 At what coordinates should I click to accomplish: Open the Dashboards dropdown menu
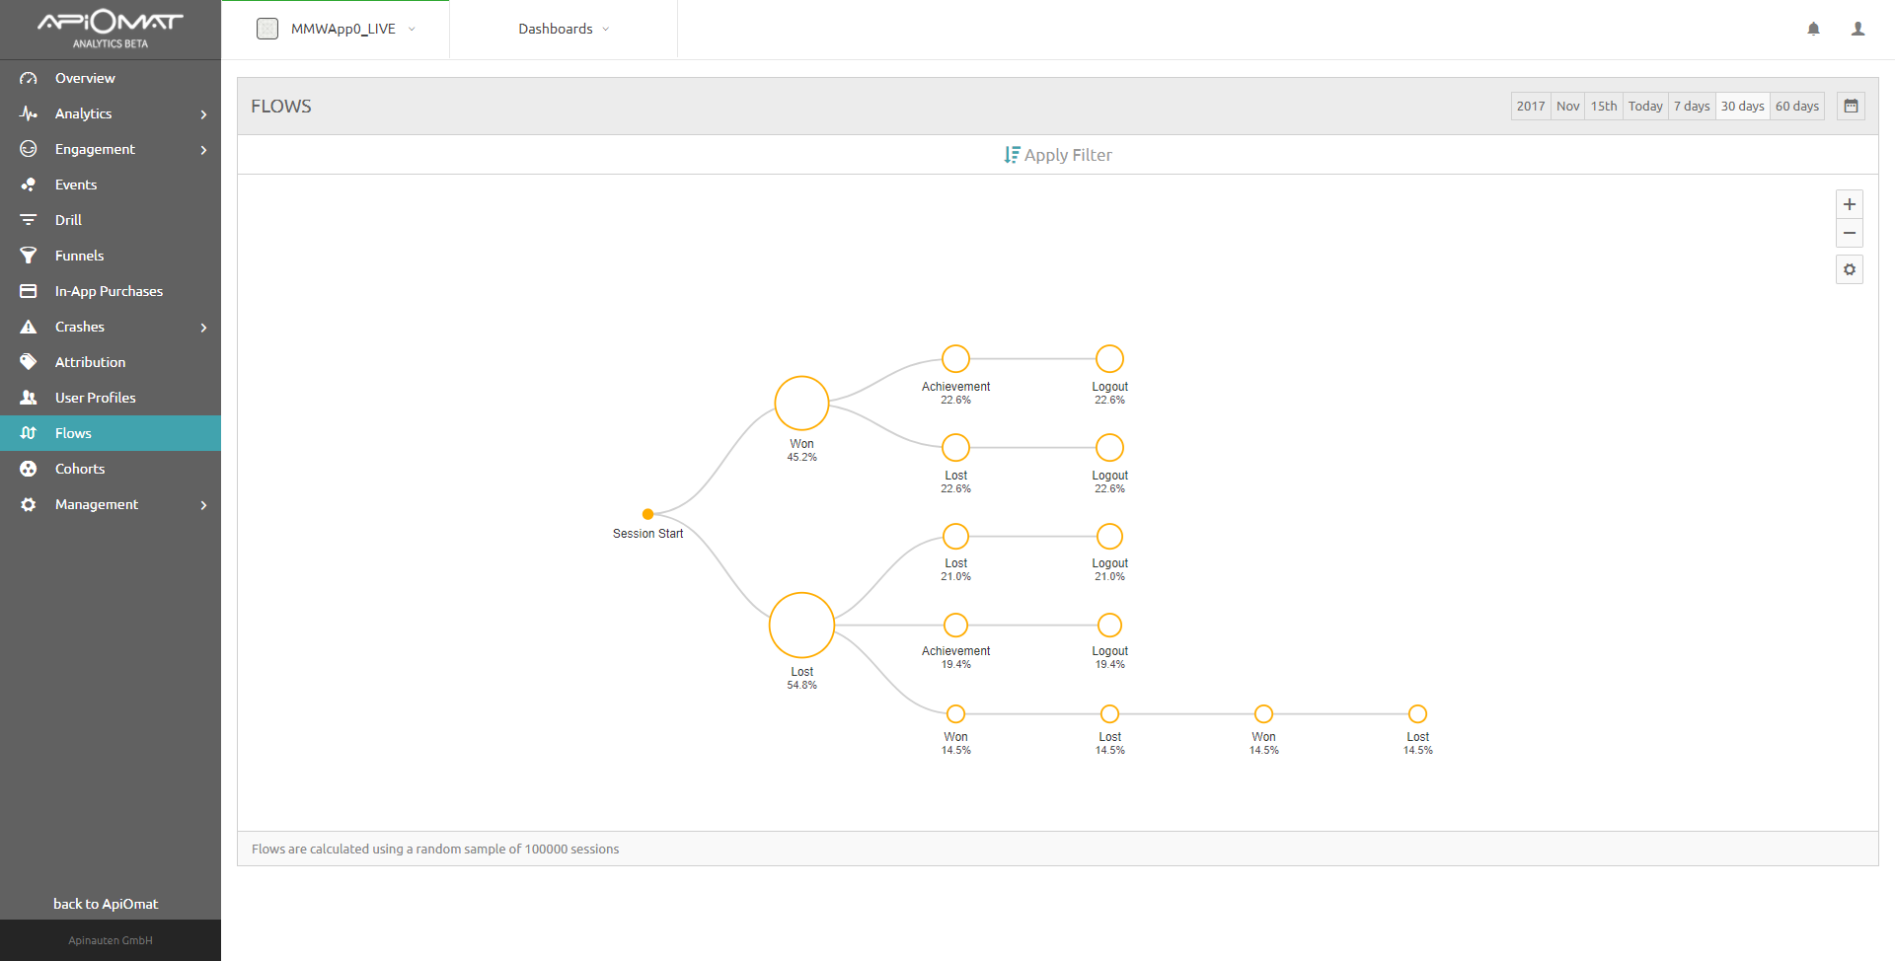[564, 29]
